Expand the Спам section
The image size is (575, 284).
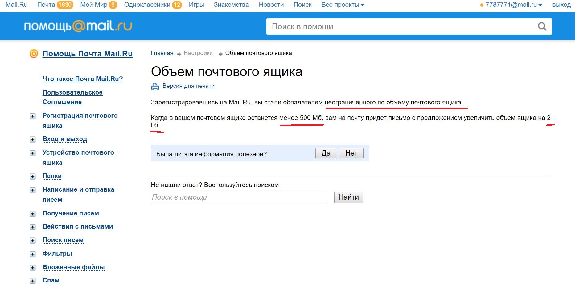pos(33,281)
